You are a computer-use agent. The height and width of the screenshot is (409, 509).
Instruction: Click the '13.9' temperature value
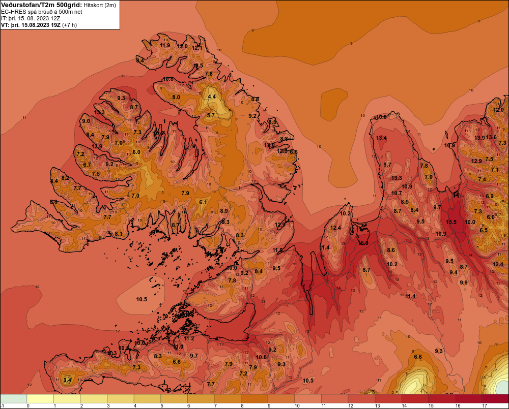[479, 138]
